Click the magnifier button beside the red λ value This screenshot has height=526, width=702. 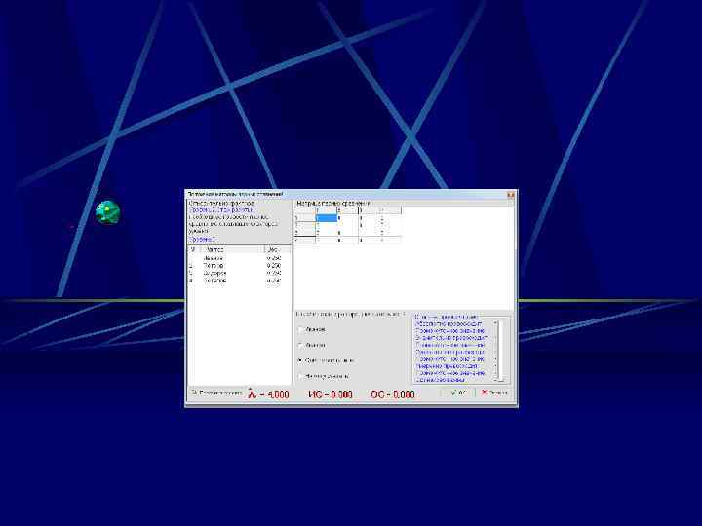click(216, 393)
